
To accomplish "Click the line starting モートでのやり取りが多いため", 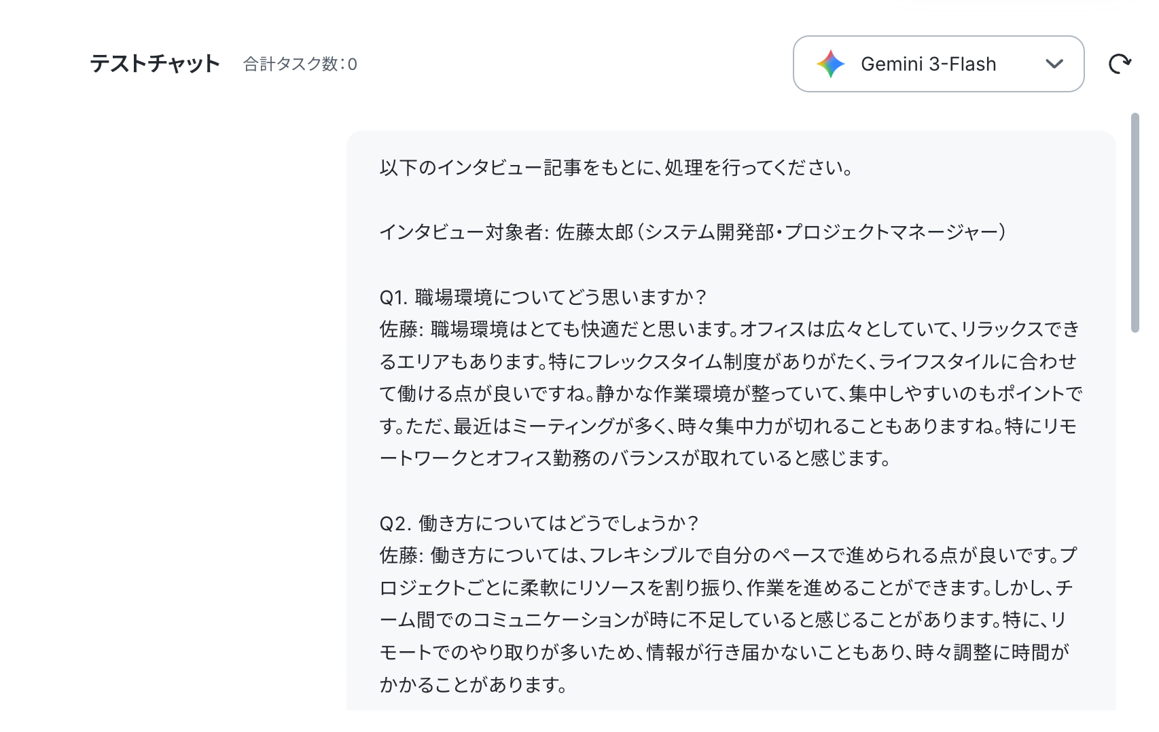I will (724, 652).
